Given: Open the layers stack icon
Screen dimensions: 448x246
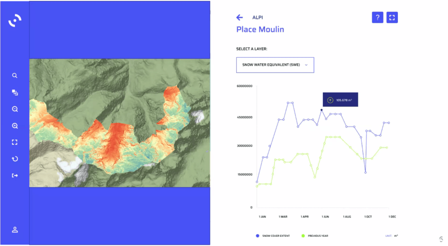Looking at the screenshot, I should pos(15,92).
